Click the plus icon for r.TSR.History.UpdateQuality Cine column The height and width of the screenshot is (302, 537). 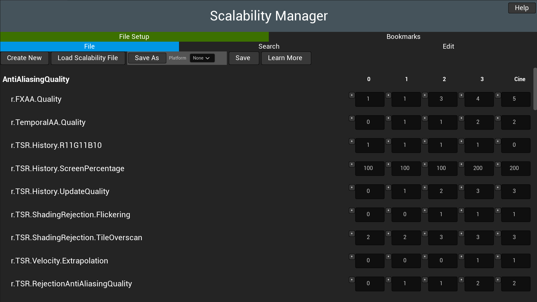498,188
